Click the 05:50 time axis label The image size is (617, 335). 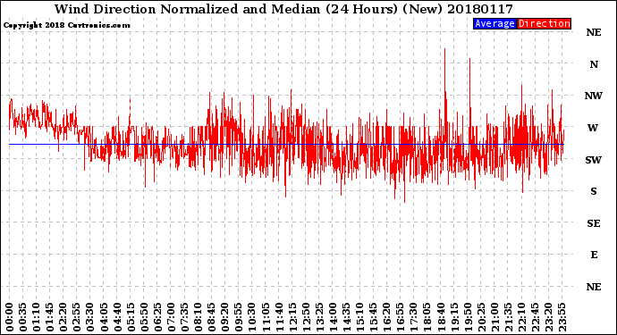point(144,317)
